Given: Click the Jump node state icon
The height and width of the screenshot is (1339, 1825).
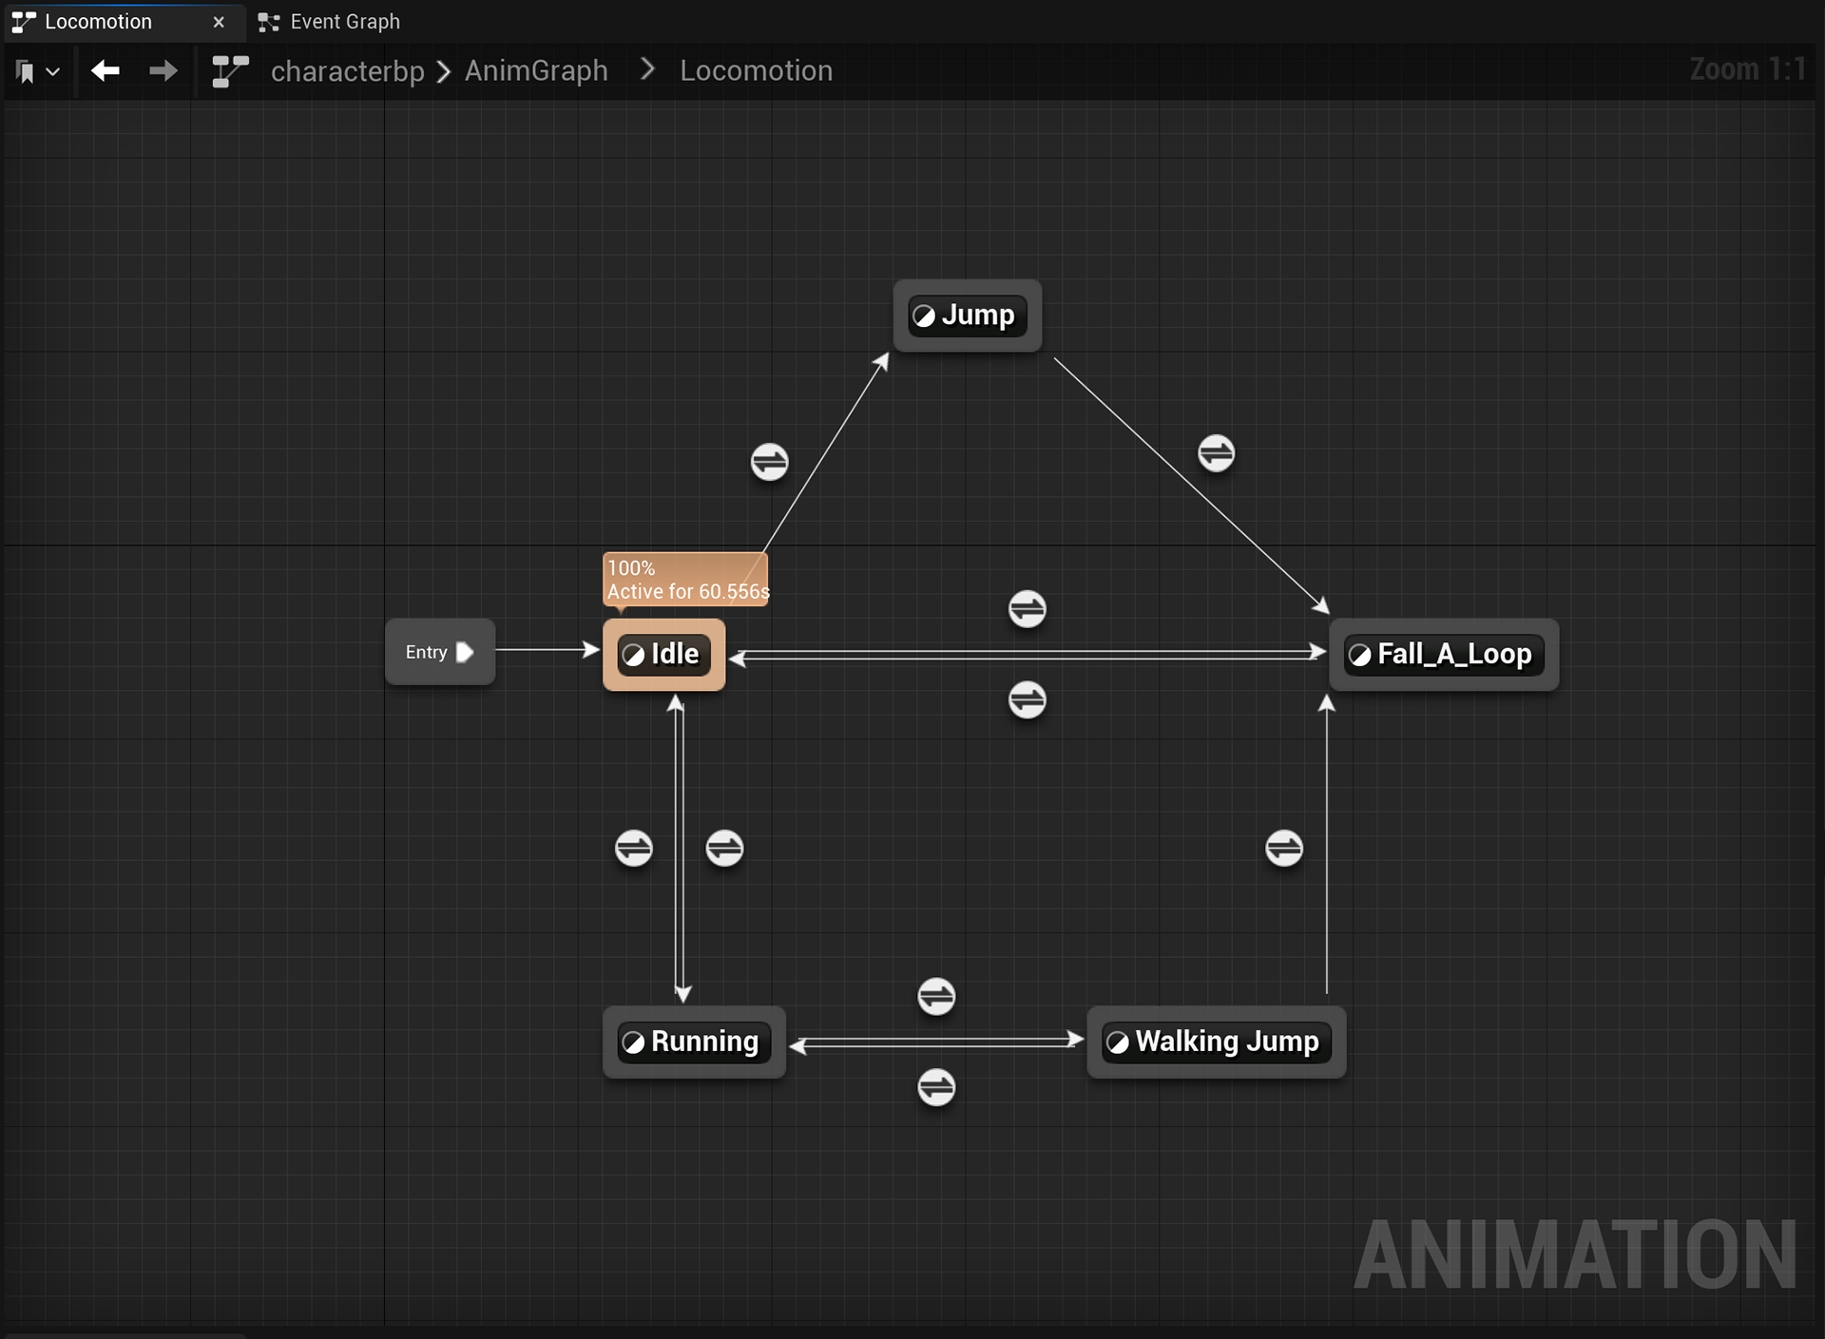Looking at the screenshot, I should (924, 316).
